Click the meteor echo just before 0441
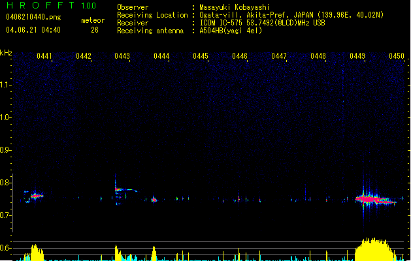 (x=37, y=196)
